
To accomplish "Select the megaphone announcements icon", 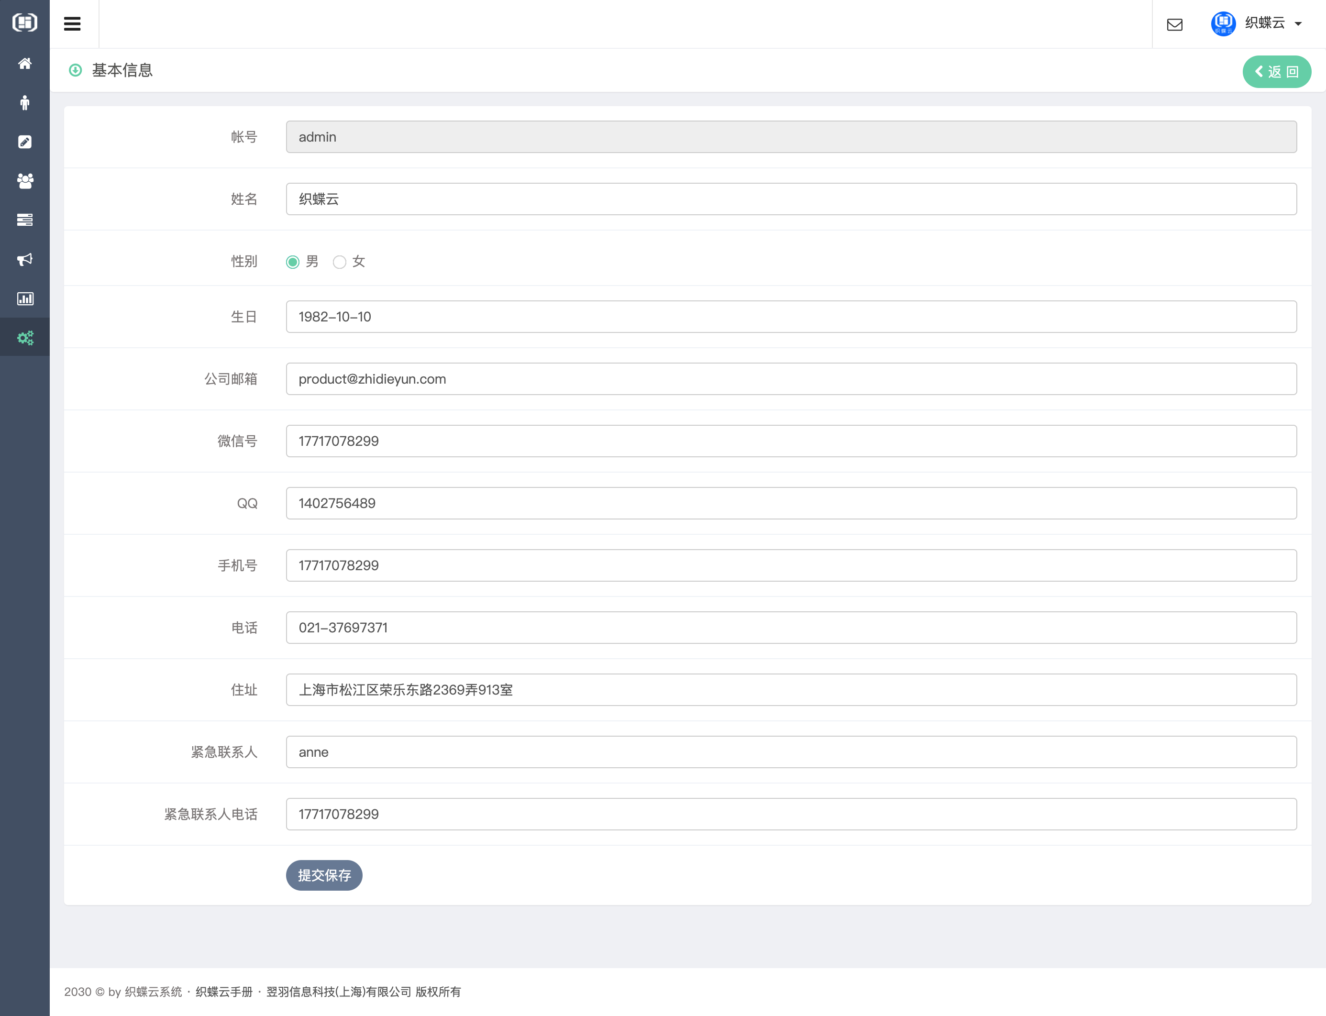I will (x=25, y=259).
